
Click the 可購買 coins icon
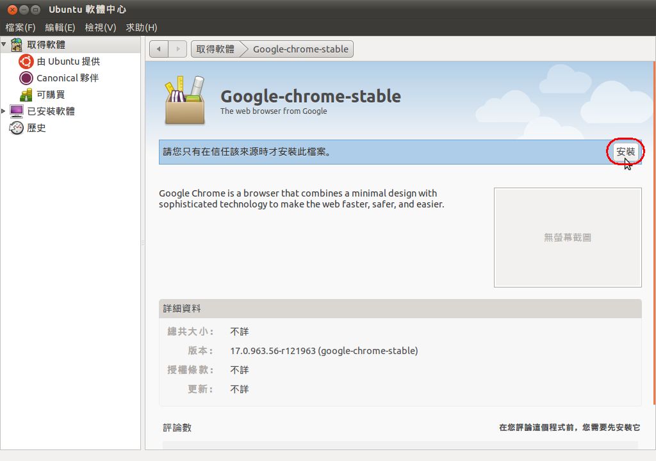coord(26,95)
